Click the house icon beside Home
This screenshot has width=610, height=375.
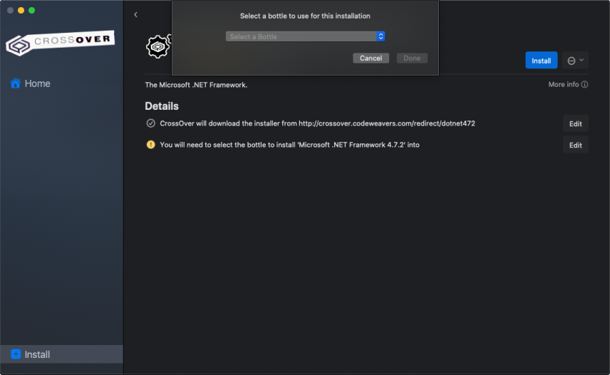15,83
